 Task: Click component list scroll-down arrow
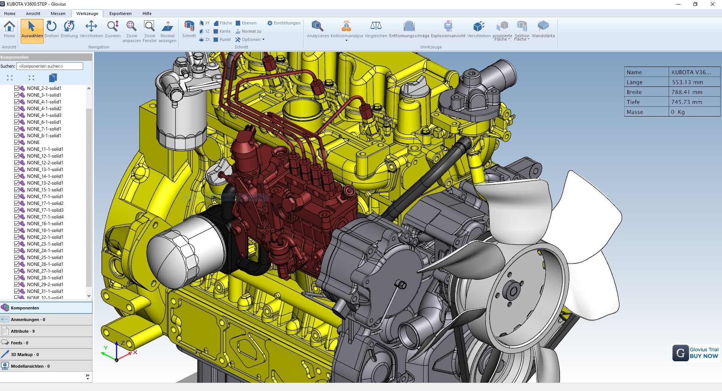tap(89, 296)
